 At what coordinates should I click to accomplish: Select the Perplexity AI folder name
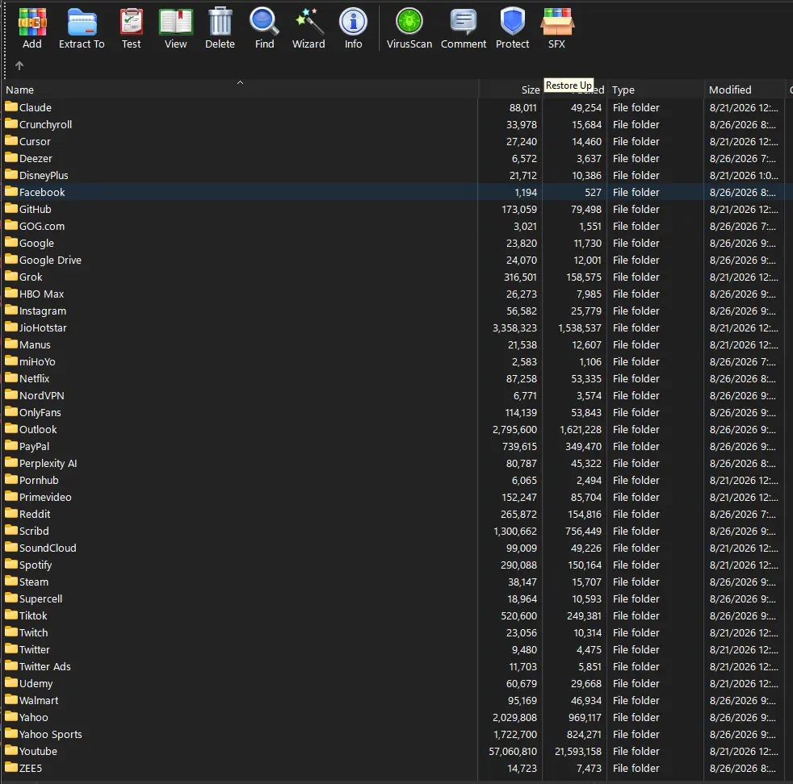tap(48, 463)
